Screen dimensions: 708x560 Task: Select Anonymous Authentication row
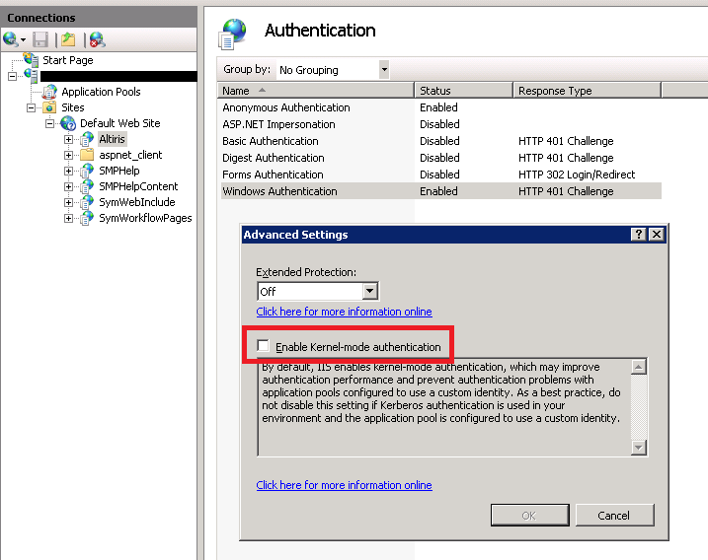(441, 107)
